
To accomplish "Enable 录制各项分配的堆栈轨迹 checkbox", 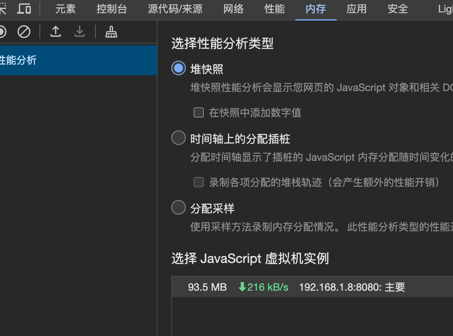I will tap(199, 182).
